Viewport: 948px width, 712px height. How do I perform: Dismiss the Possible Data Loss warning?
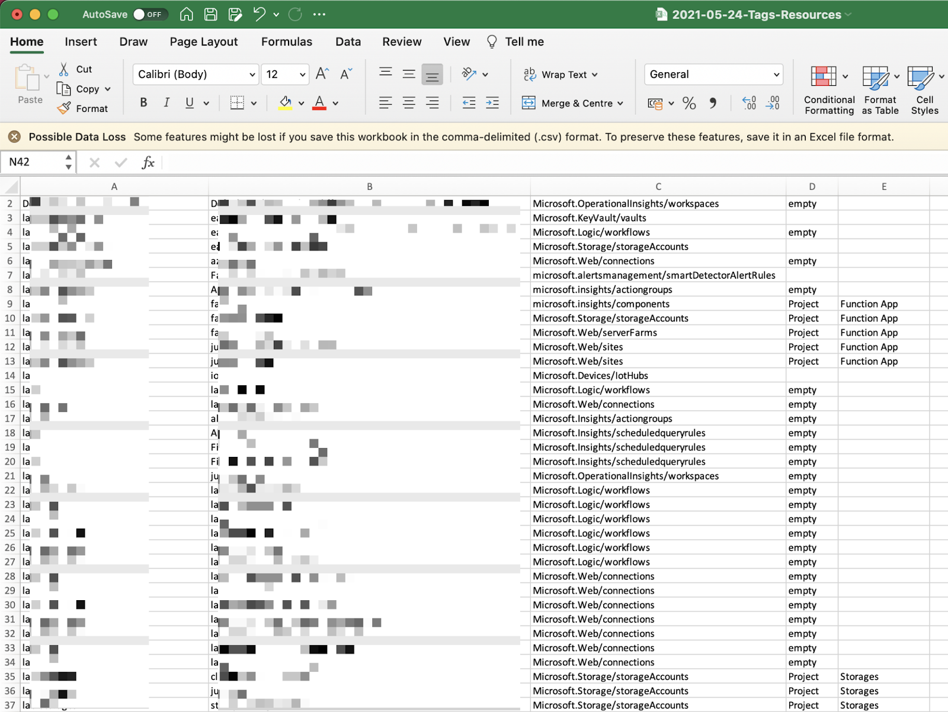click(x=14, y=137)
